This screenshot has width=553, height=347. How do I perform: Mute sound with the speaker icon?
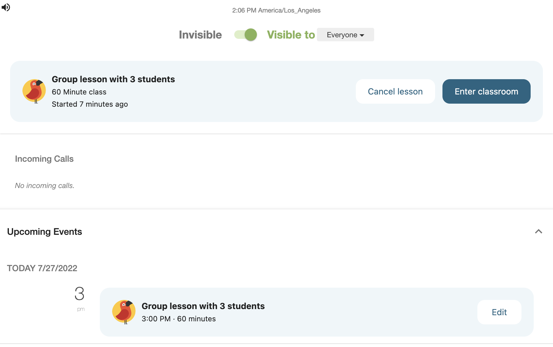pyautogui.click(x=6, y=7)
